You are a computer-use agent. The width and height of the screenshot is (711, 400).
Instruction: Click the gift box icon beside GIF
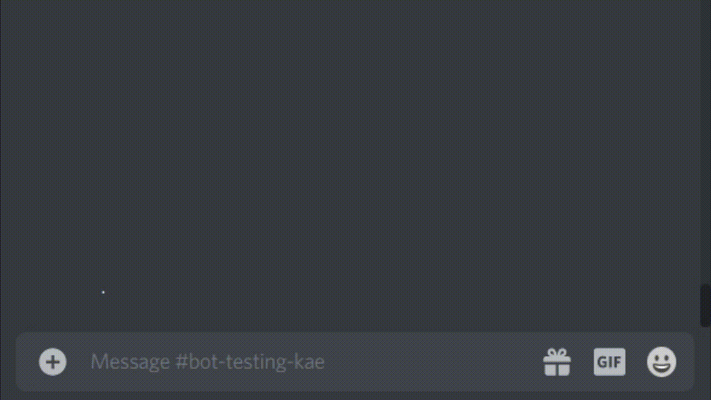(x=557, y=362)
